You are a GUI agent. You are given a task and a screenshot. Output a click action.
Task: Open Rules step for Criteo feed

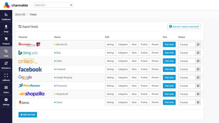134,61
